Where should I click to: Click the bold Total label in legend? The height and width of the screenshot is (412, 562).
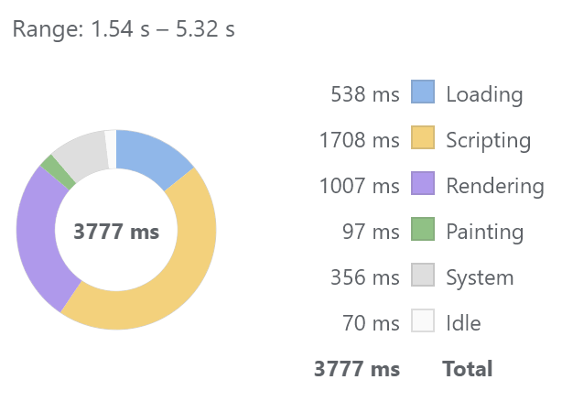[468, 369]
